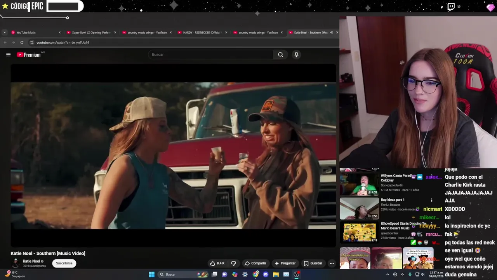Viewport: 497px width, 280px height.
Task: Open OBS Studio from the taskbar
Action: [296, 274]
